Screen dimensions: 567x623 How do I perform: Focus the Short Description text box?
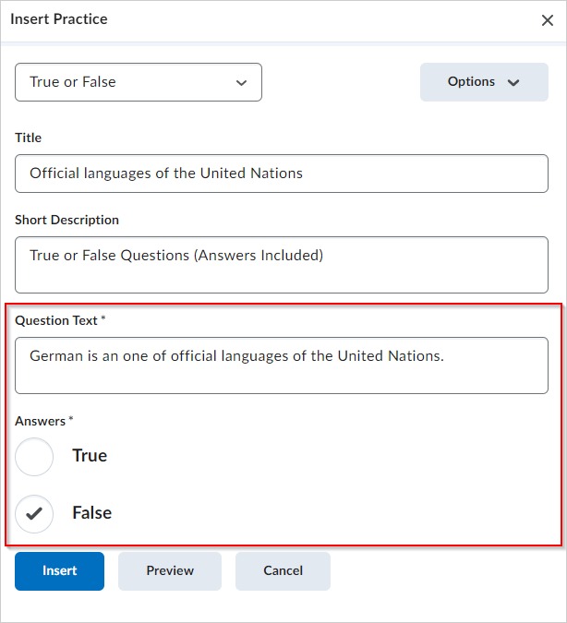pyautogui.click(x=282, y=265)
